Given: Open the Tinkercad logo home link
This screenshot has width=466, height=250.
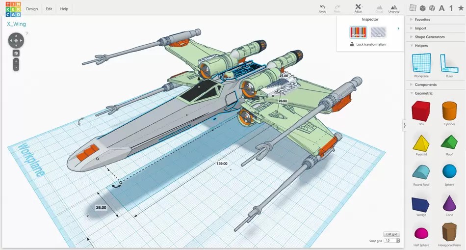Looking at the screenshot, I should [x=13, y=9].
